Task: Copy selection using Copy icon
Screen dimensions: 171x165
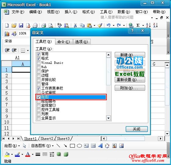Action: 82,25
